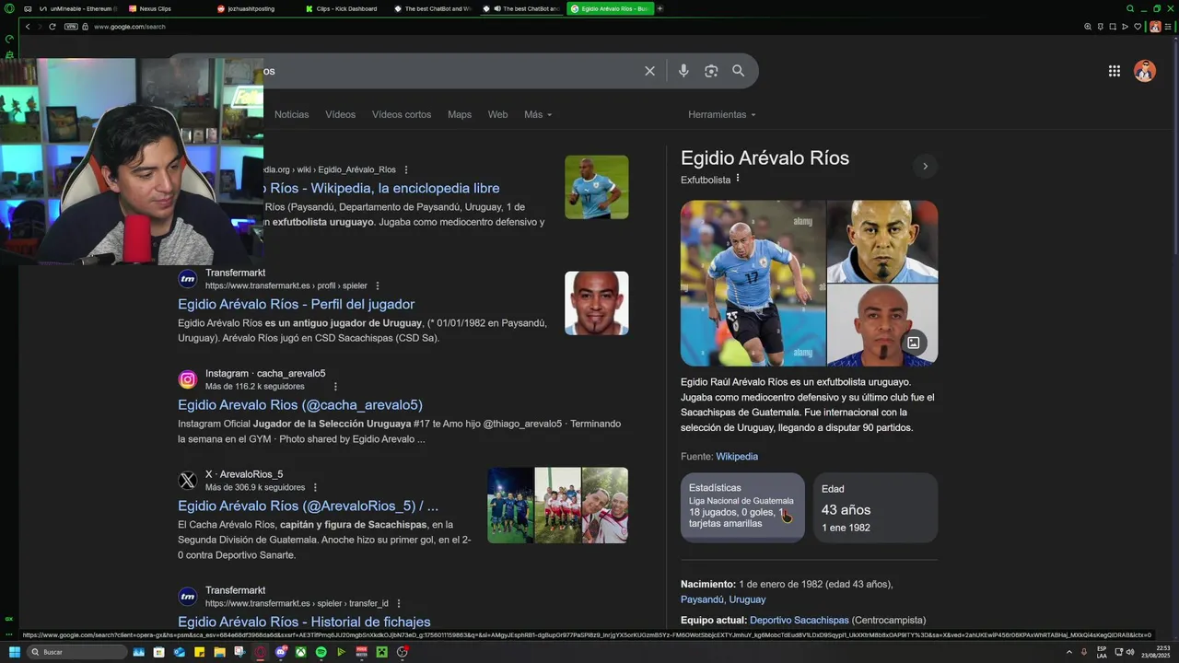
Task: Open Historial de fichajes Transfermarkt link
Action: (304, 622)
